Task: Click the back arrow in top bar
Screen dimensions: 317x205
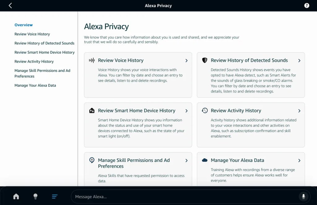Action: pos(10,6)
